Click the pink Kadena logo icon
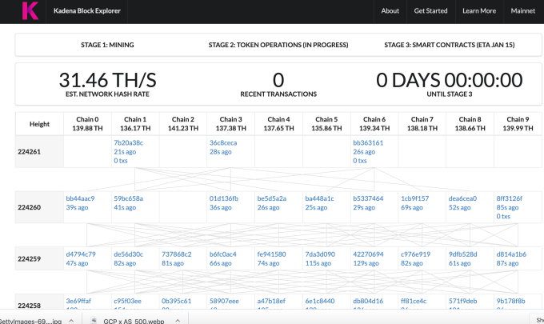 point(30,11)
